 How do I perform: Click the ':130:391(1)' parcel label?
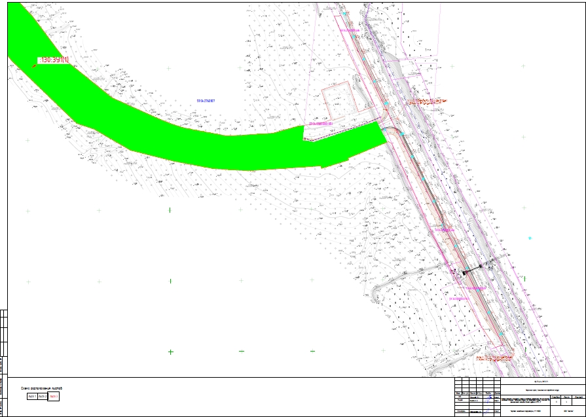[54, 60]
